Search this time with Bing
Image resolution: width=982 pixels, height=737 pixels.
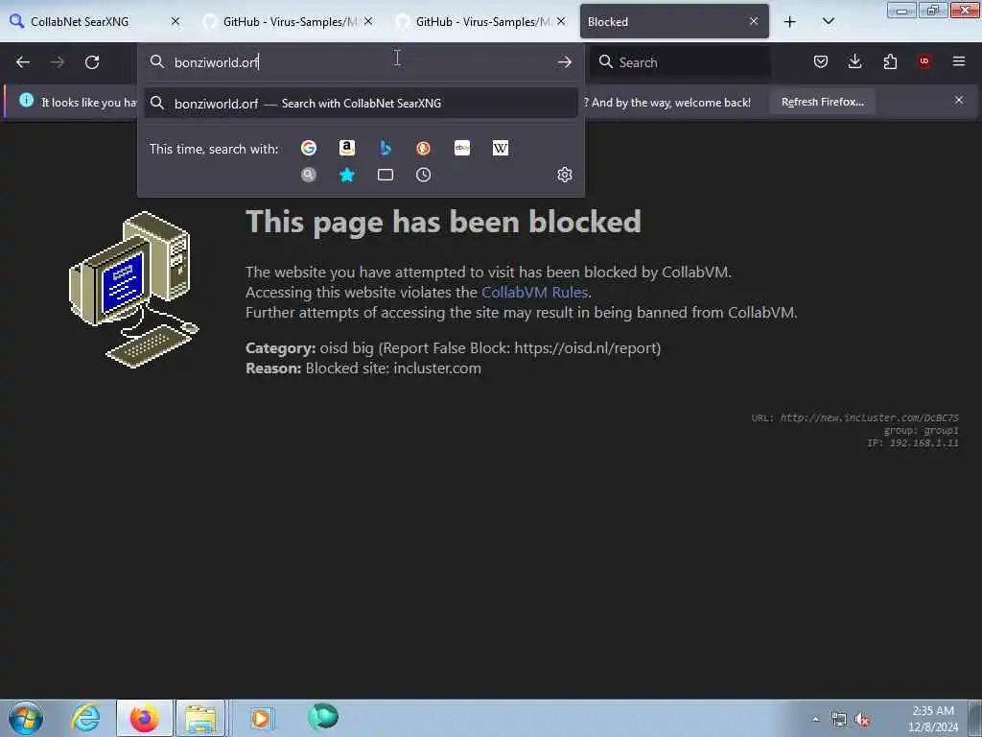tap(386, 148)
